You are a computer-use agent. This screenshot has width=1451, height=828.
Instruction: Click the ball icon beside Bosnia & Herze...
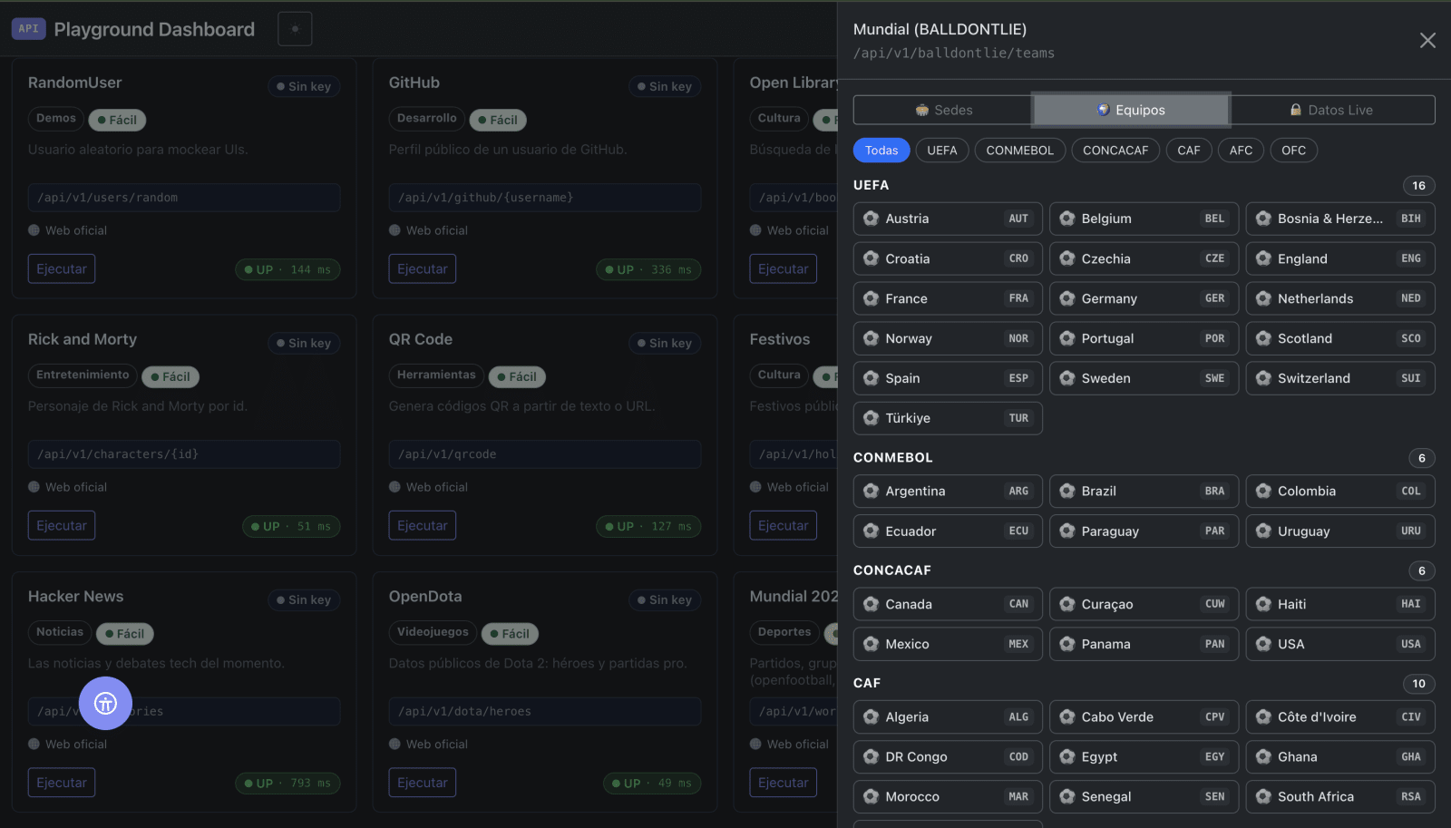coord(1263,219)
